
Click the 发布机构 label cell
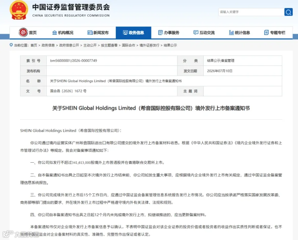[33, 71]
